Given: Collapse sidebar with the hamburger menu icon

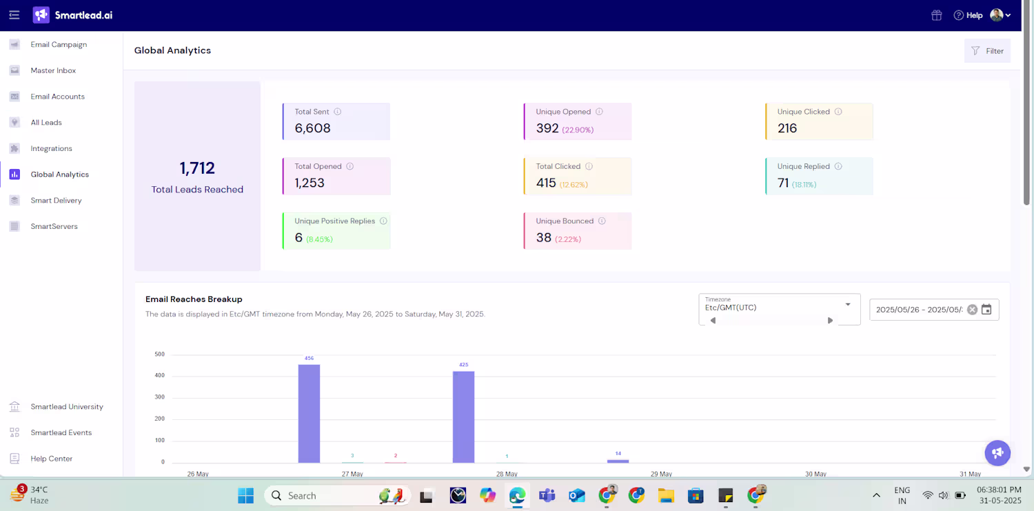Looking at the screenshot, I should click(14, 15).
